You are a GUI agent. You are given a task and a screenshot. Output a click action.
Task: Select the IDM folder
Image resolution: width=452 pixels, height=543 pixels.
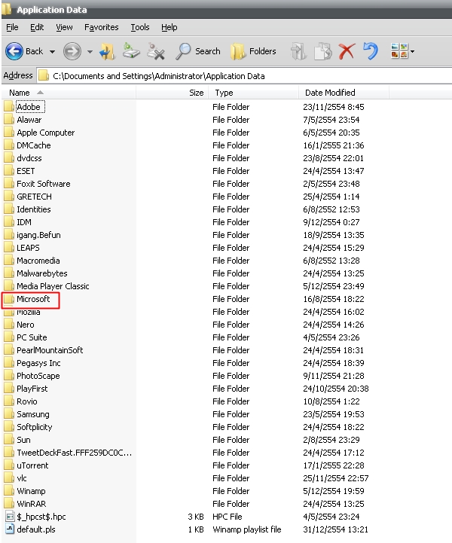tap(17, 222)
